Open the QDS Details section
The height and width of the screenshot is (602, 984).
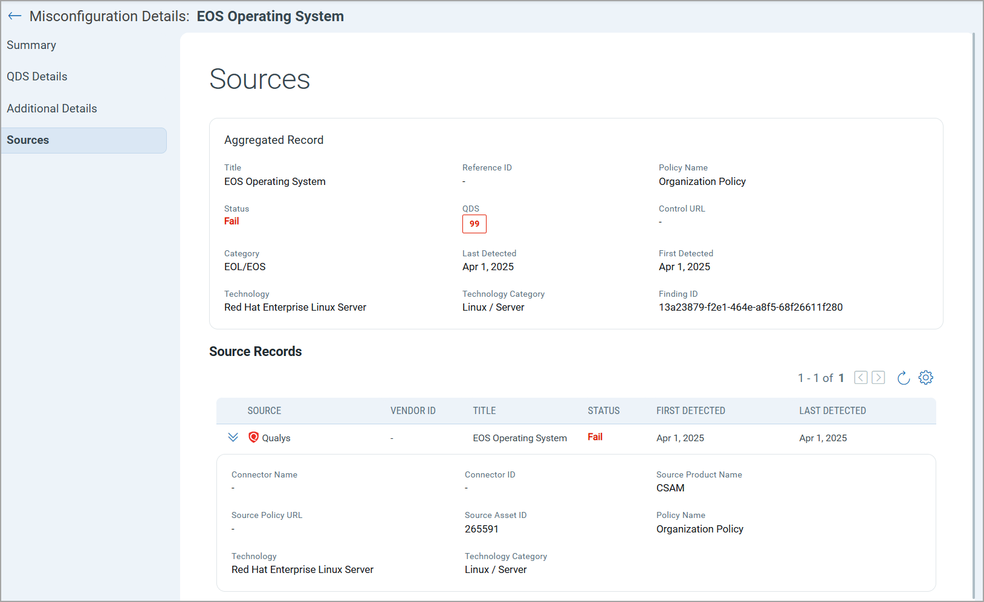tap(37, 77)
